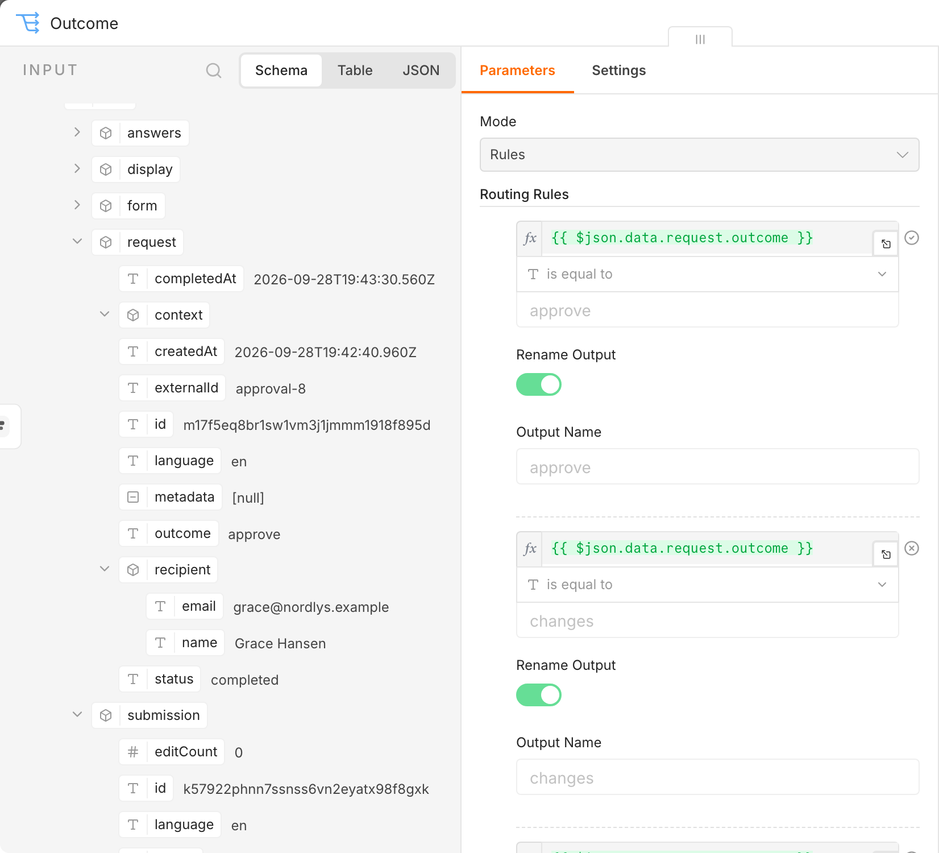Open expression editor for changes rule
Screen dimensions: 939x853
tap(886, 554)
